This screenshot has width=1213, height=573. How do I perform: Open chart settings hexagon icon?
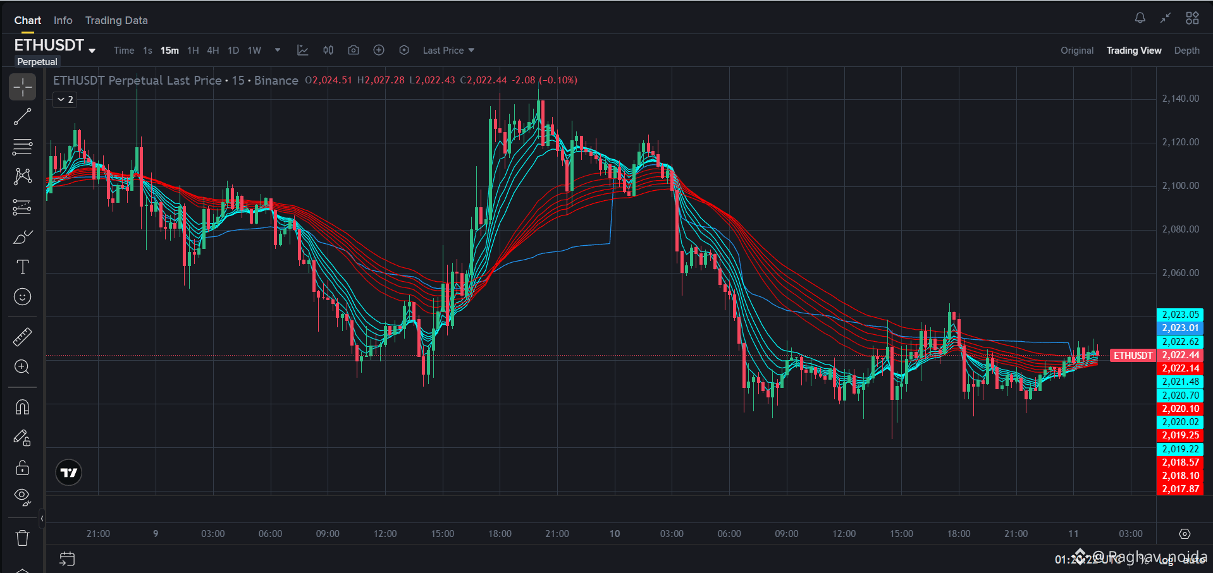click(404, 50)
